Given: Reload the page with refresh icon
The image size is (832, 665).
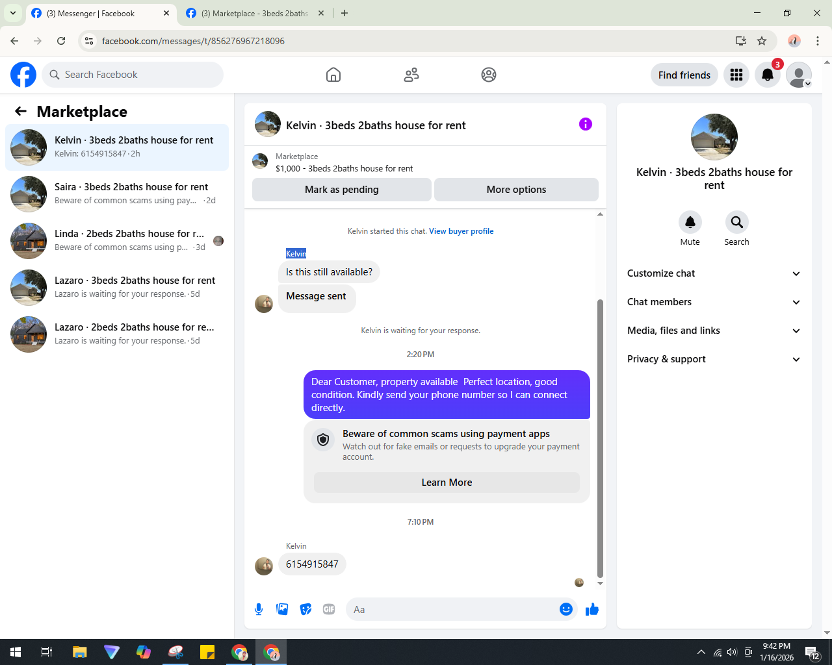Looking at the screenshot, I should pyautogui.click(x=61, y=41).
